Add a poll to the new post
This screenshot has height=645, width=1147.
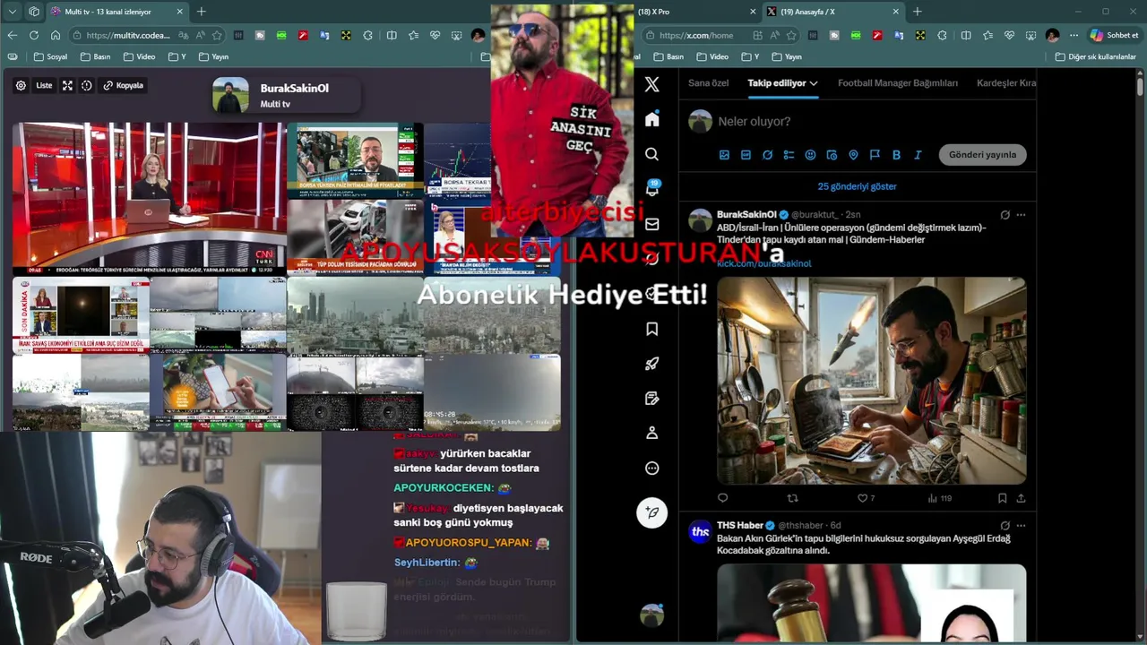coord(789,155)
